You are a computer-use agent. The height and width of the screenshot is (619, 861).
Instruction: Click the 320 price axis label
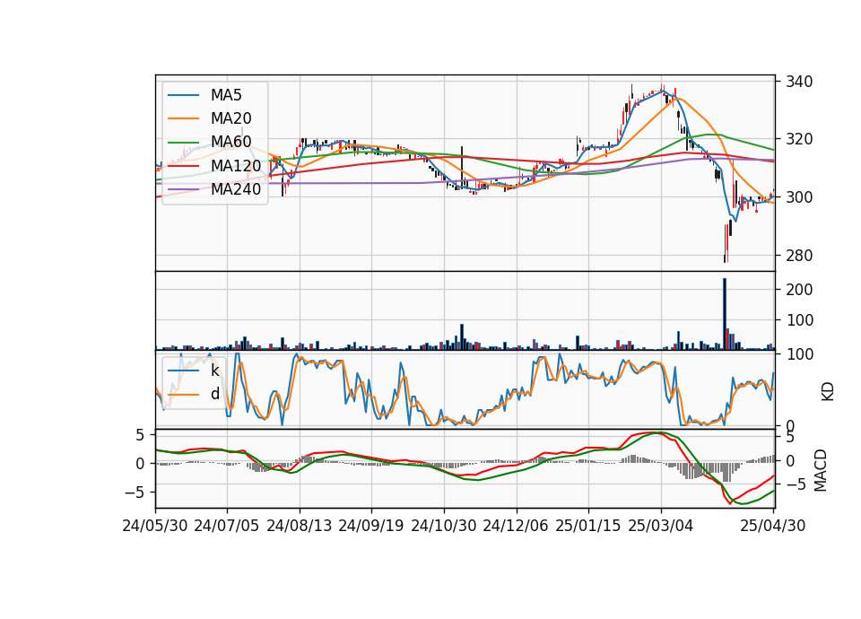(x=799, y=140)
